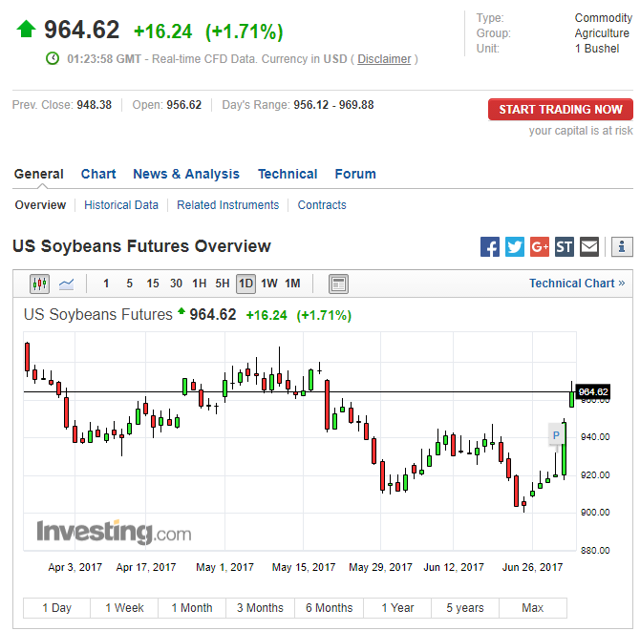This screenshot has width=640, height=631.
Task: Open the instrument info icon
Action: (x=622, y=247)
